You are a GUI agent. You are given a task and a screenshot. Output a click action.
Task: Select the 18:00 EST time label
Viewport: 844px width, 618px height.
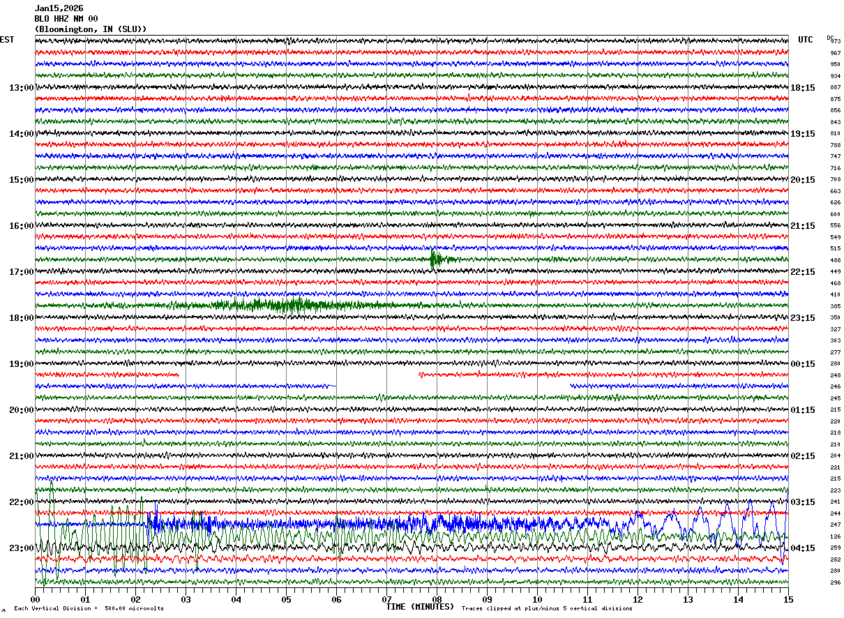tap(21, 318)
